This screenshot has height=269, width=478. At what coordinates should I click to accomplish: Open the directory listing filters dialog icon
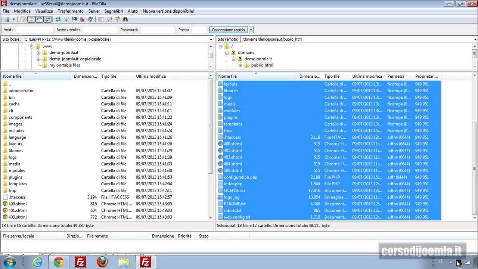click(101, 19)
